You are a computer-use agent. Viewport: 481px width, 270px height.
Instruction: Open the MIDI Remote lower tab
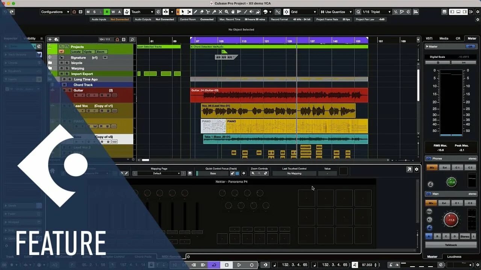pos(171,256)
